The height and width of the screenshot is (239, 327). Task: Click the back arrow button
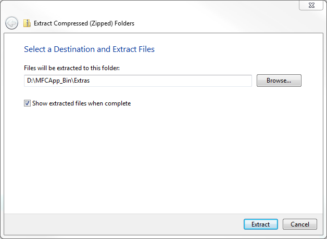pos(11,23)
